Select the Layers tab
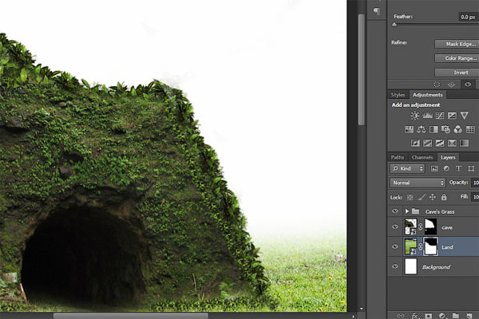 coord(448,158)
